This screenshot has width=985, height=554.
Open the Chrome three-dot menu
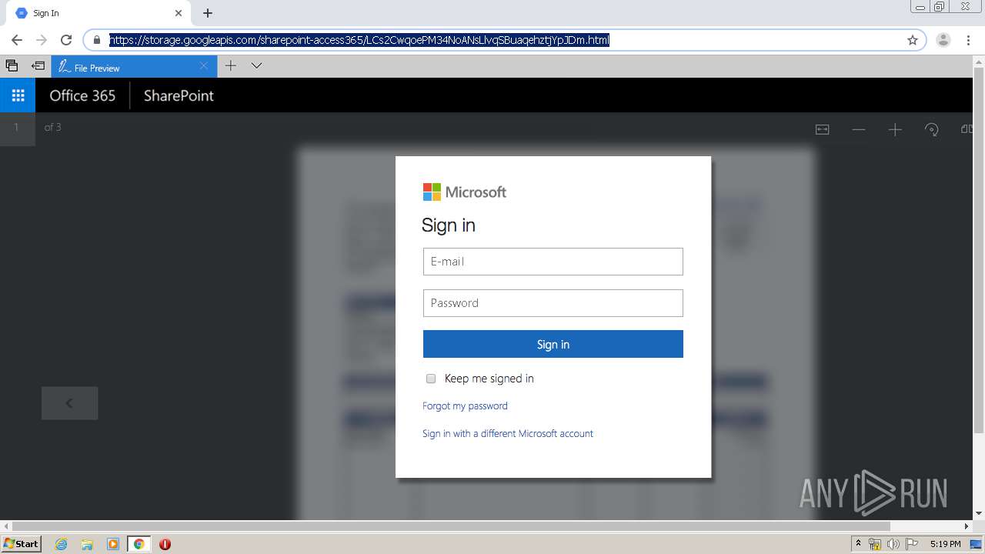[968, 40]
